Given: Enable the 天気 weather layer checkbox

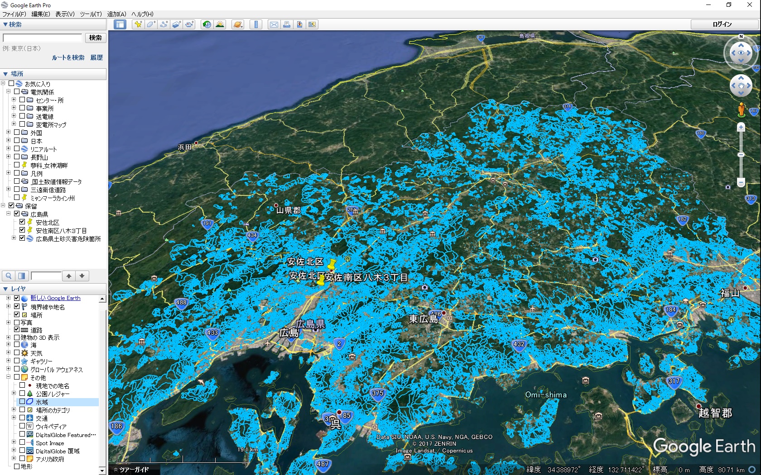Looking at the screenshot, I should (17, 353).
